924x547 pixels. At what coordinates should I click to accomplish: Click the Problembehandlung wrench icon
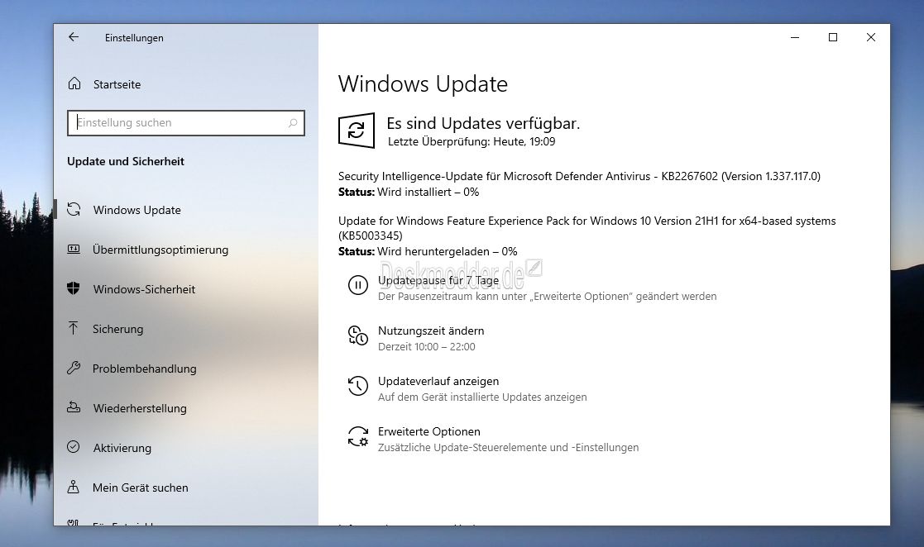(x=74, y=368)
